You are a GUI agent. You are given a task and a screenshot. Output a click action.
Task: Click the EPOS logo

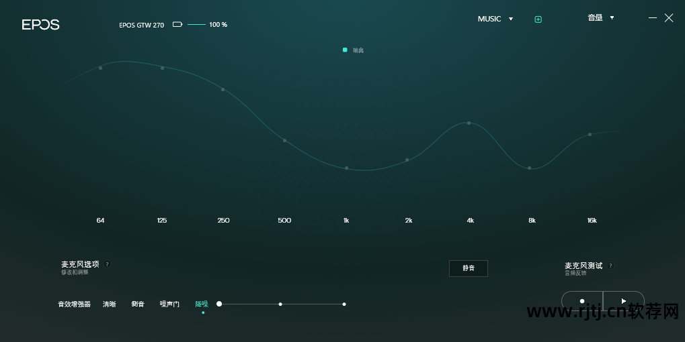click(x=40, y=25)
